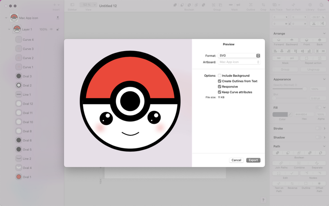Click the Group button in Arrange panel

285,70
